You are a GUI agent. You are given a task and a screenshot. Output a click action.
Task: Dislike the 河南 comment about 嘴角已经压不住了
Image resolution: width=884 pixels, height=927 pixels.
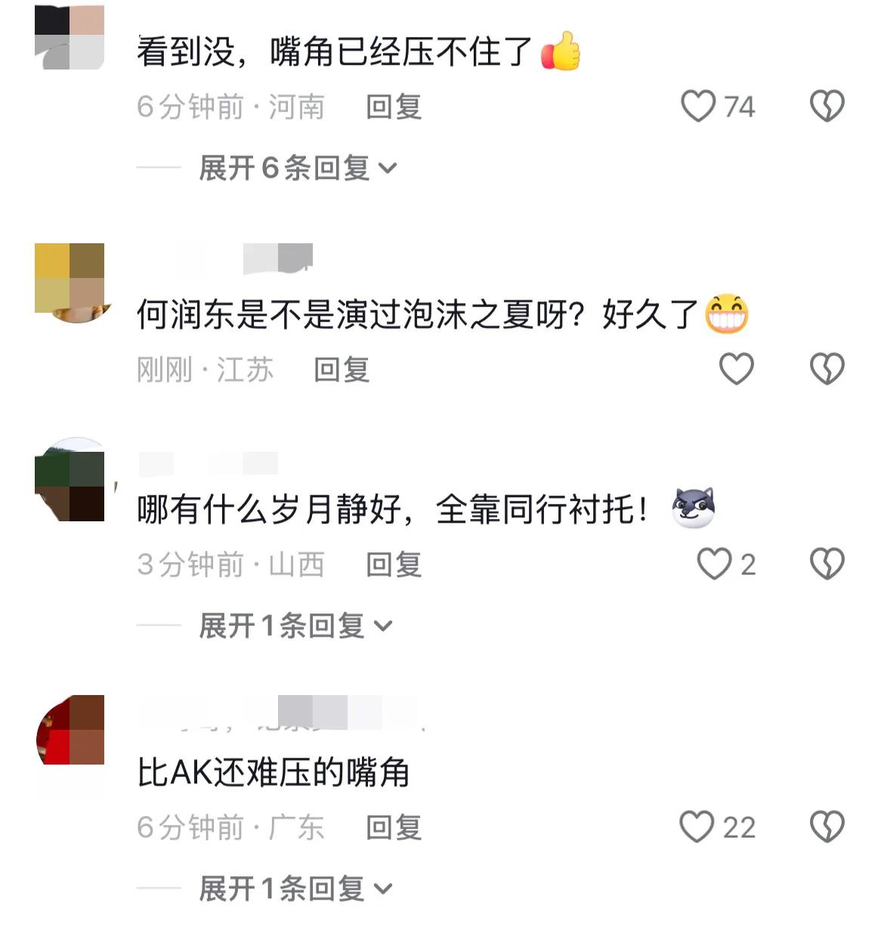pos(827,106)
